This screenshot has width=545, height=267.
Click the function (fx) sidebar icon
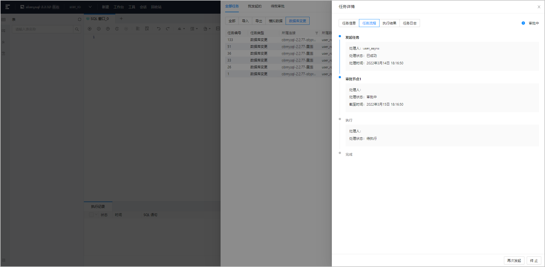click(4, 42)
